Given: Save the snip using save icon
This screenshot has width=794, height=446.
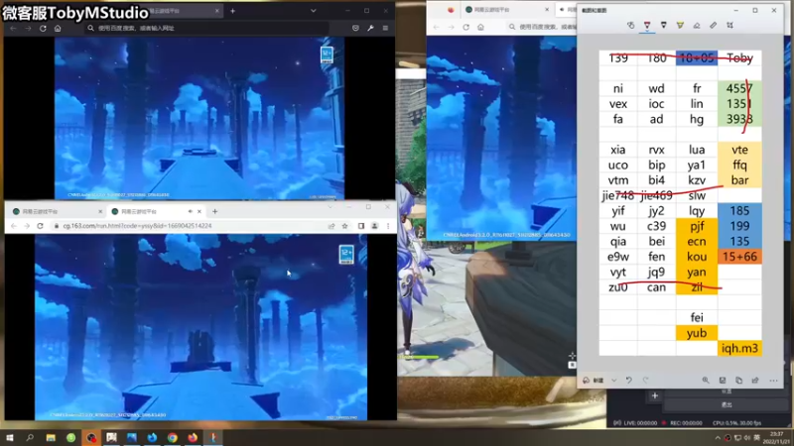Looking at the screenshot, I should pos(723,381).
